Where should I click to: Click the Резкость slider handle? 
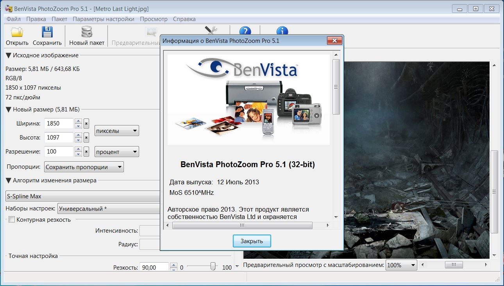pyautogui.click(x=213, y=266)
